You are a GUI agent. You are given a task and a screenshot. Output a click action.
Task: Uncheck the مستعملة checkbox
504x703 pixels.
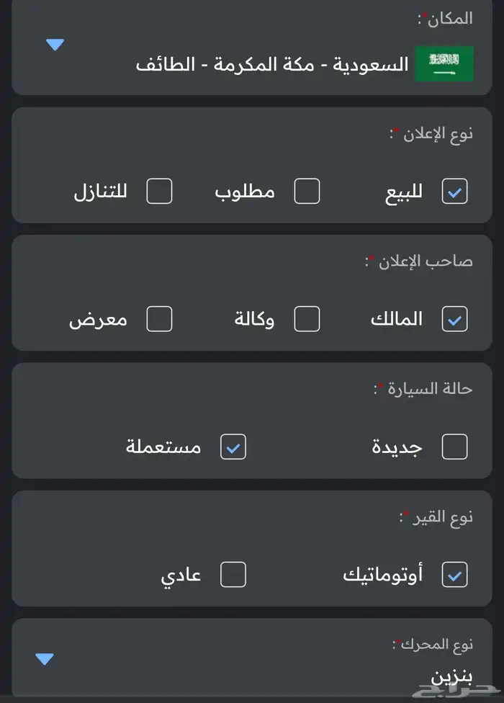[233, 447]
